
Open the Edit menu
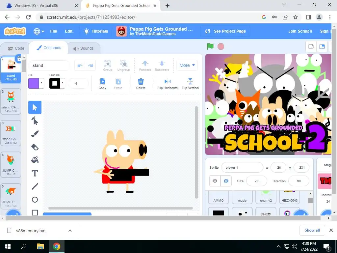[68, 31]
